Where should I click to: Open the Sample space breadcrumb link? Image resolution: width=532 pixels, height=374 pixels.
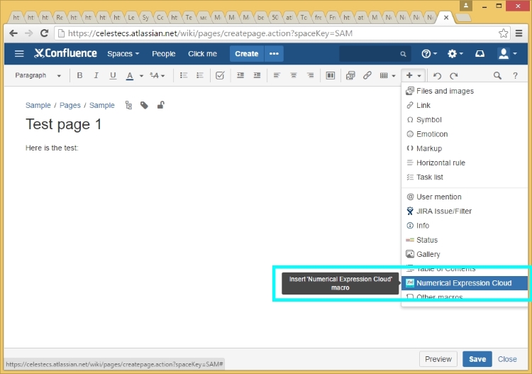click(38, 105)
